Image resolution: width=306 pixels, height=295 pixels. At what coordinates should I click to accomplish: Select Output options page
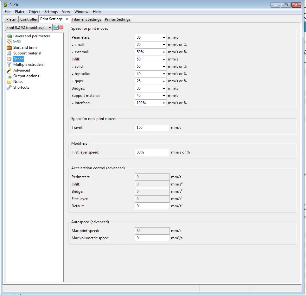[x=26, y=76]
